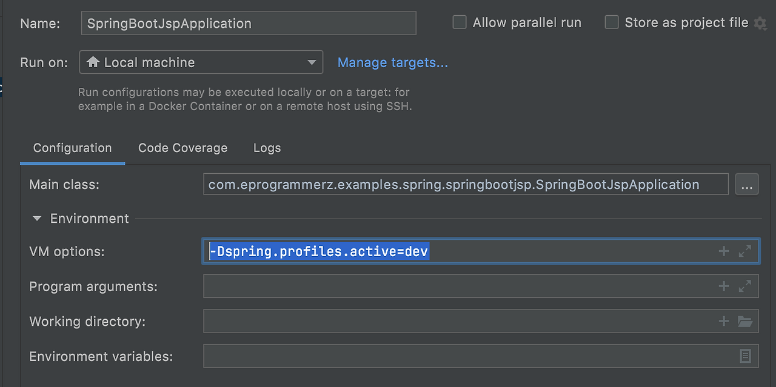The height and width of the screenshot is (387, 776).
Task: Click the add icon in VM options field
Action: pyautogui.click(x=723, y=250)
